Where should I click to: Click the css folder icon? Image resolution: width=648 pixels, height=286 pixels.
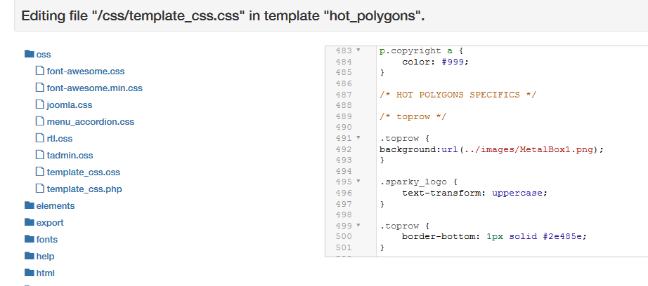[30, 54]
